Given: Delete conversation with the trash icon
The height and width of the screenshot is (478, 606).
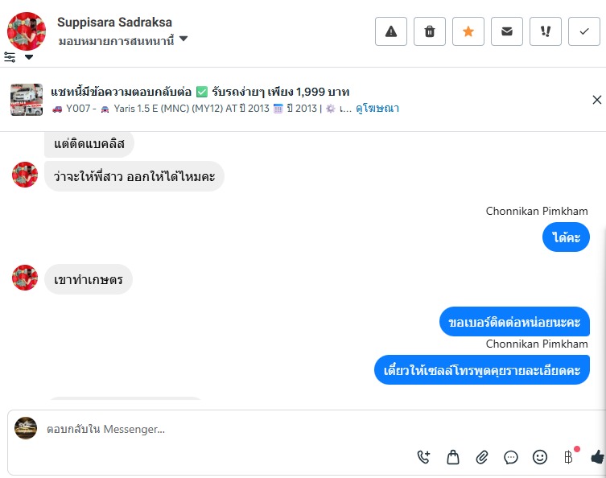Looking at the screenshot, I should tap(430, 31).
